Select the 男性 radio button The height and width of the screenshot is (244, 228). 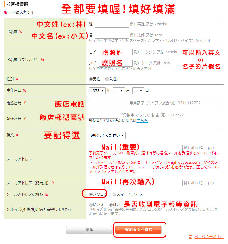tap(91, 79)
